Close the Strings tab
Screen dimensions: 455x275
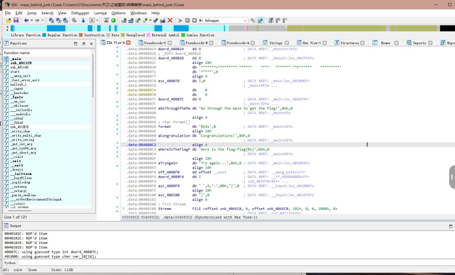[287, 43]
